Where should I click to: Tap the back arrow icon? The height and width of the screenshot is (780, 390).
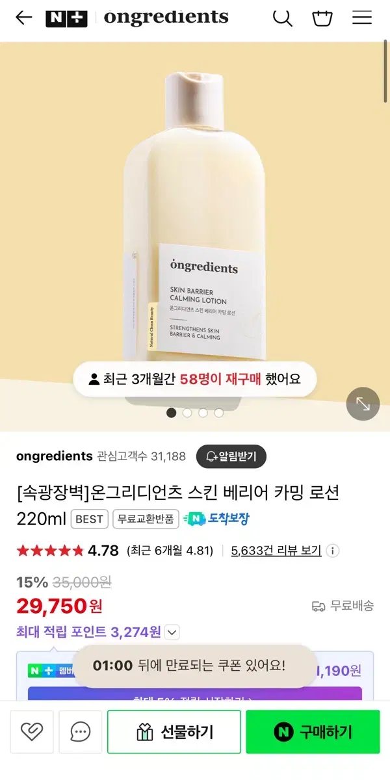coord(23,18)
